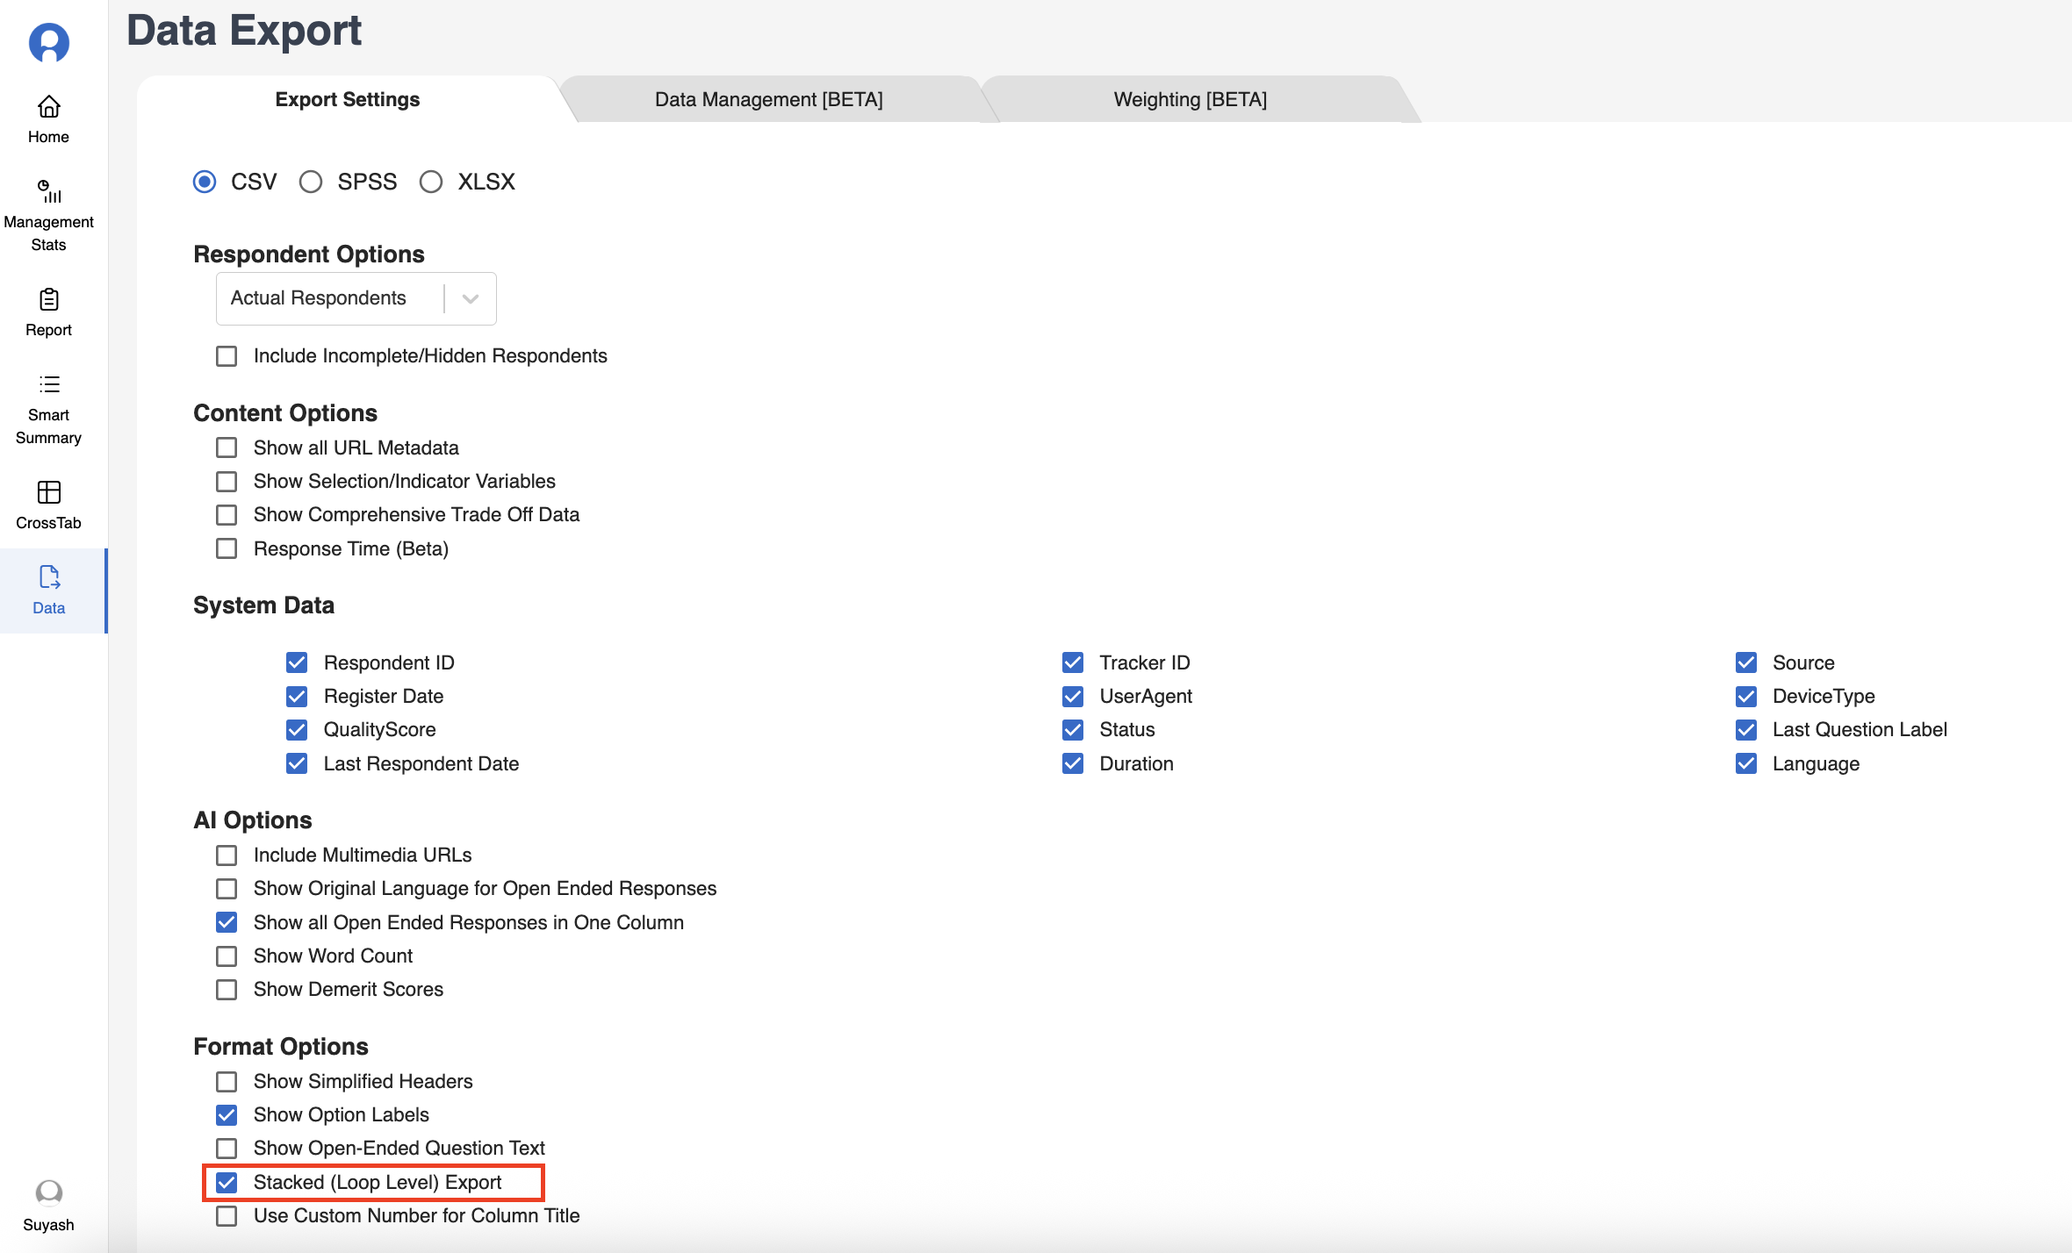Choose the SPSS export format

pos(311,182)
